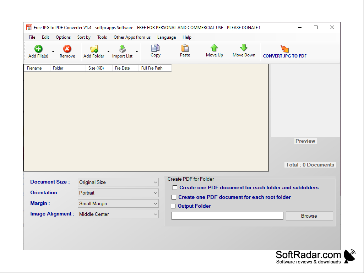Viewport: 364px width, 273px height.
Task: Click the Move Up green arrow
Action: (214, 48)
